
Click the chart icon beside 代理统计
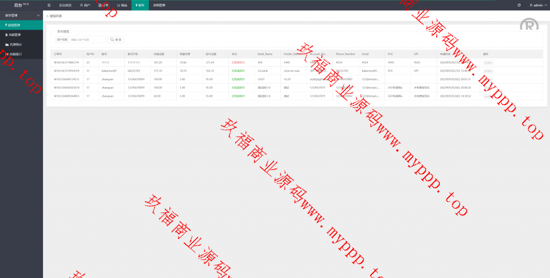[x=6, y=44]
